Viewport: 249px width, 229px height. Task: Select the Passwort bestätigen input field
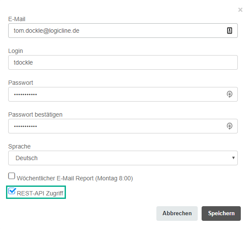coord(123,126)
